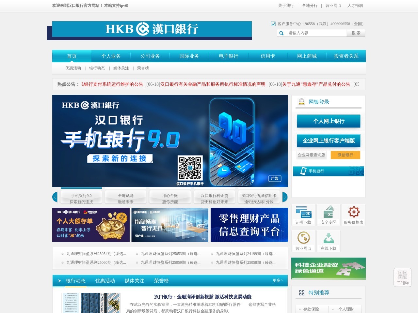Viewport: 418px width, 313px height.
Task: Expand 更多> in the news panel
Action: coord(278,280)
